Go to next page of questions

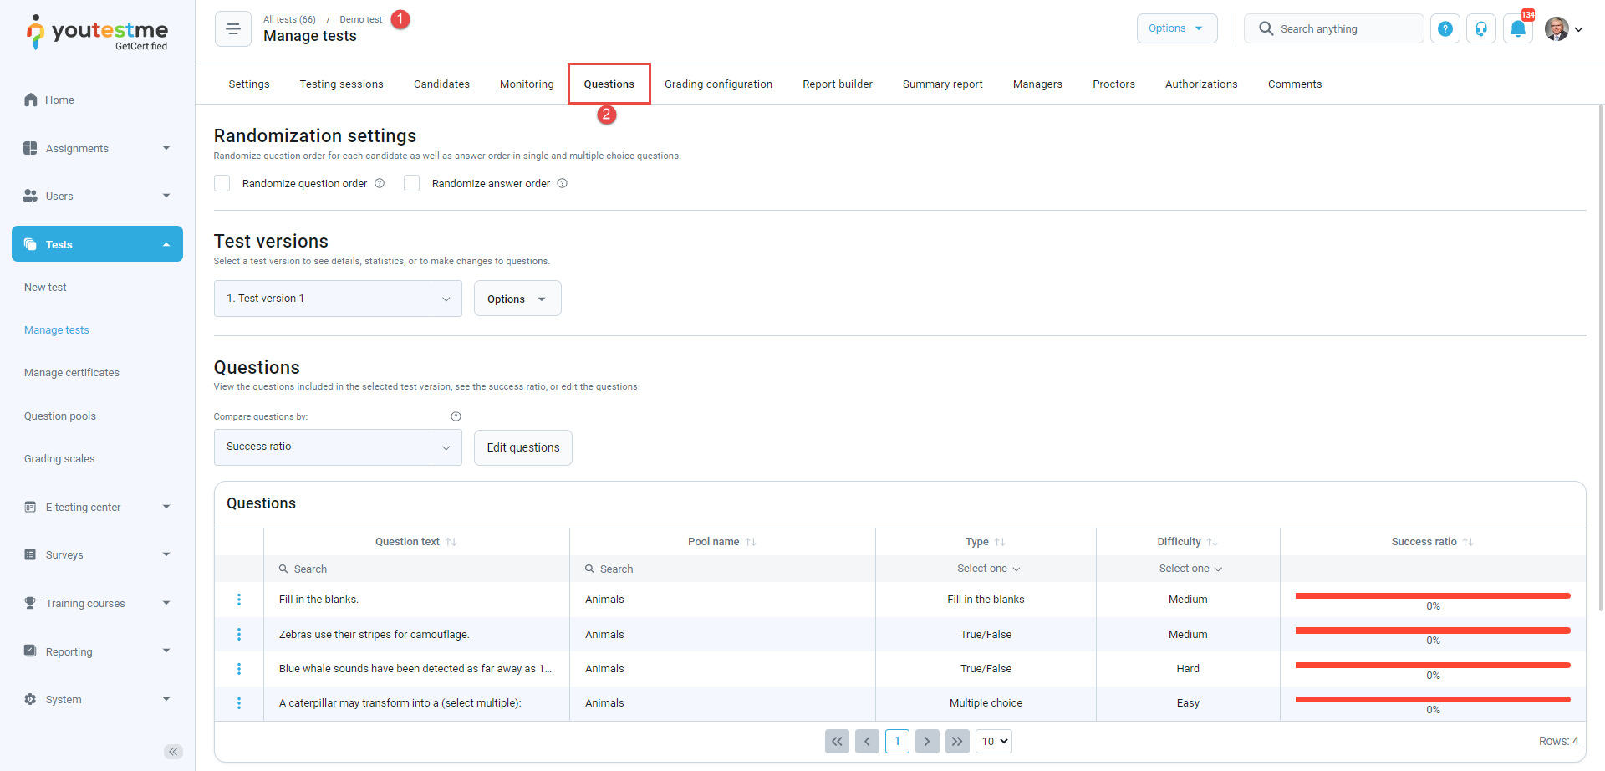coord(927,742)
